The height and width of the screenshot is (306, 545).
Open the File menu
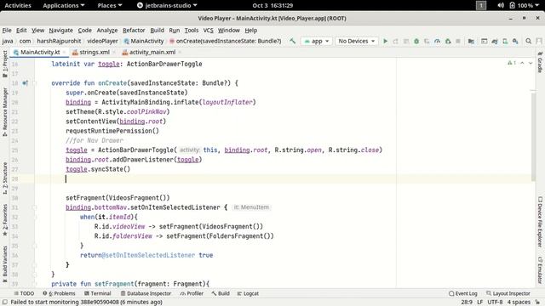pos(7,31)
